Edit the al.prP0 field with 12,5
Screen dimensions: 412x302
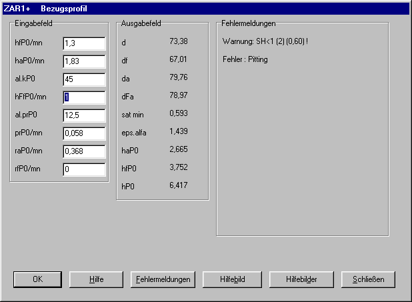point(84,115)
